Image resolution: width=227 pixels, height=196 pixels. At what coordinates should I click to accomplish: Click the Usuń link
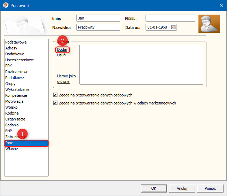(61, 55)
